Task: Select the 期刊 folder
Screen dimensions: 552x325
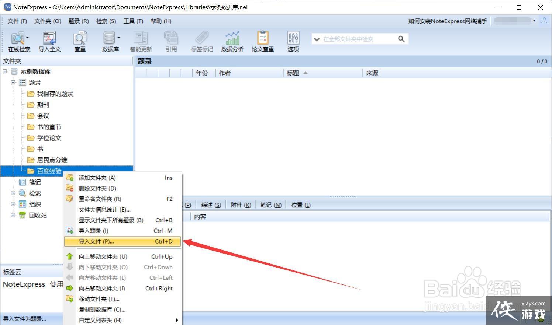Action: [43, 105]
